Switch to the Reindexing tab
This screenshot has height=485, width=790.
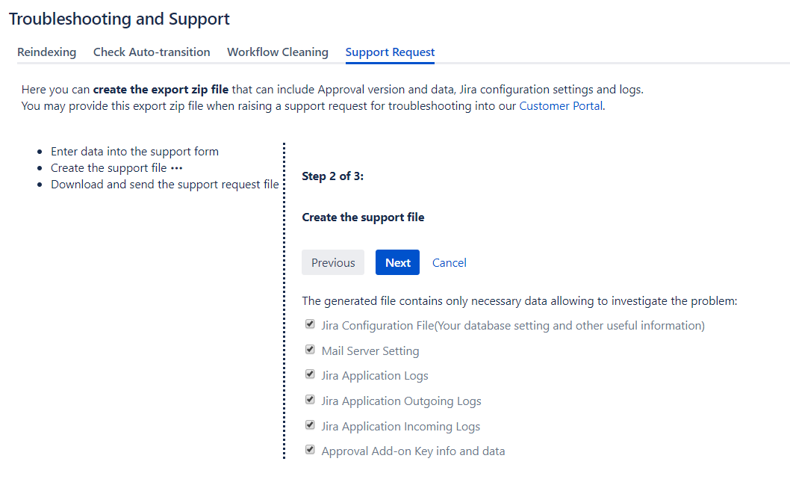pyautogui.click(x=46, y=52)
